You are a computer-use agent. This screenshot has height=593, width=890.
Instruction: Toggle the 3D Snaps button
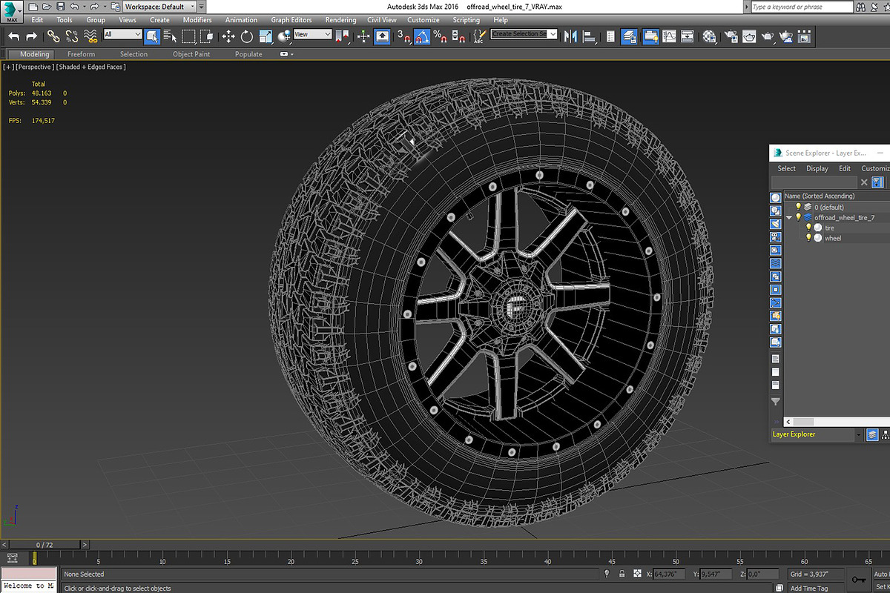pyautogui.click(x=403, y=36)
